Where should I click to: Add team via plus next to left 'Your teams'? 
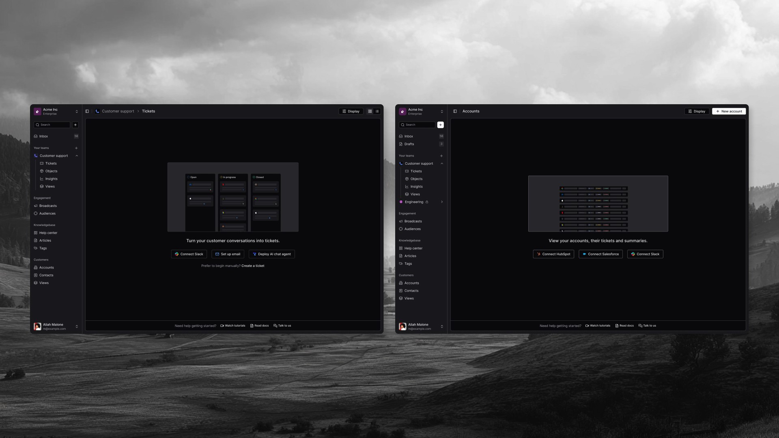[76, 148]
